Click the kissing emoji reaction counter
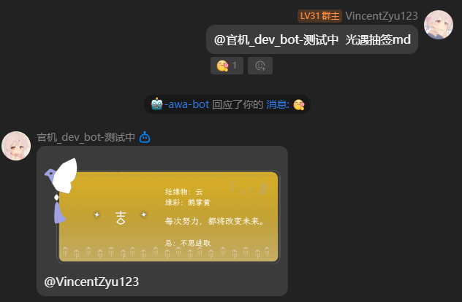This screenshot has width=462, height=302. [227, 66]
